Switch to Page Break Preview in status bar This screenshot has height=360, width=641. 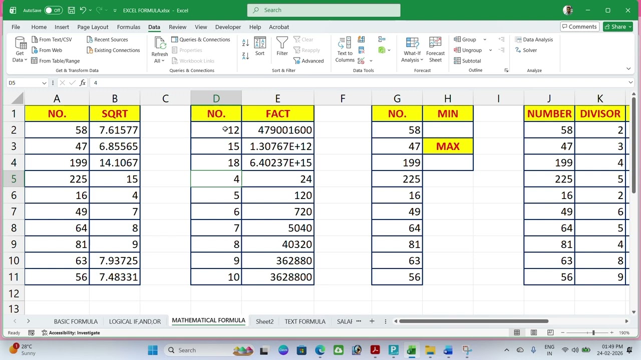pyautogui.click(x=550, y=332)
